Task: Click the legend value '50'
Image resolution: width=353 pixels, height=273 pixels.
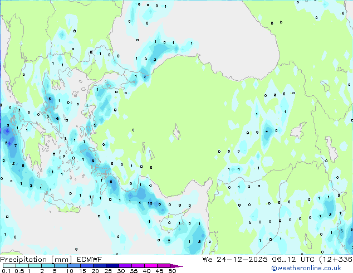Action: [x=172, y=271]
